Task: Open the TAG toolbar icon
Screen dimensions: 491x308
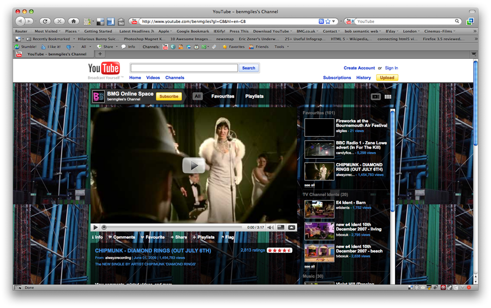Action: pos(121,22)
